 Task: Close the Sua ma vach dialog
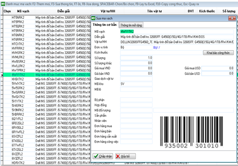tap(232, 18)
